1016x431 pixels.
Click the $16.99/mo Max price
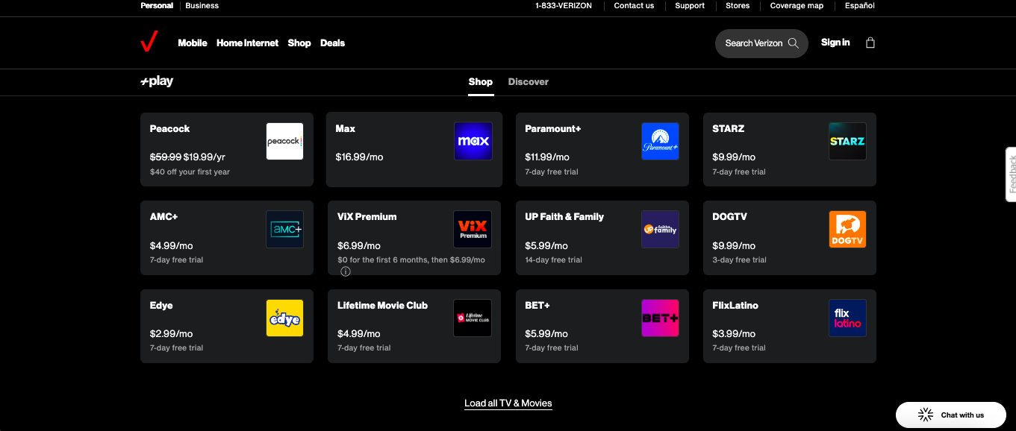[359, 157]
